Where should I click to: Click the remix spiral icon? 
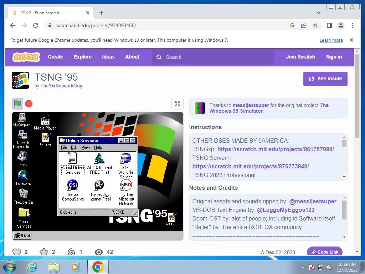point(71,252)
